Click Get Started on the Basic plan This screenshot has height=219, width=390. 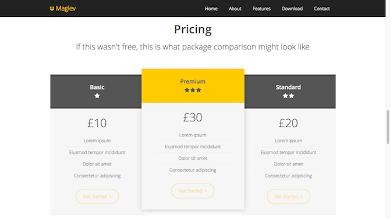(x=97, y=196)
